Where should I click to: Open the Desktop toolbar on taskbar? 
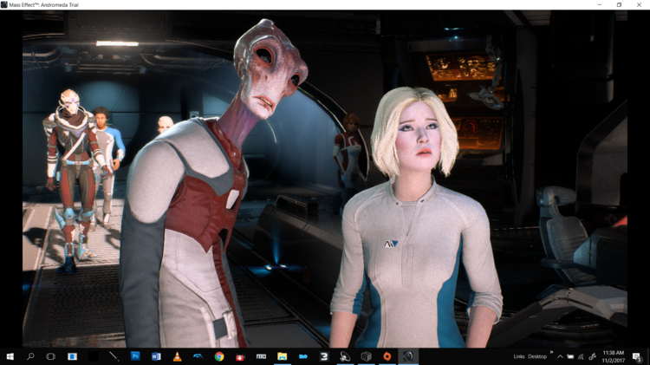[x=537, y=356]
